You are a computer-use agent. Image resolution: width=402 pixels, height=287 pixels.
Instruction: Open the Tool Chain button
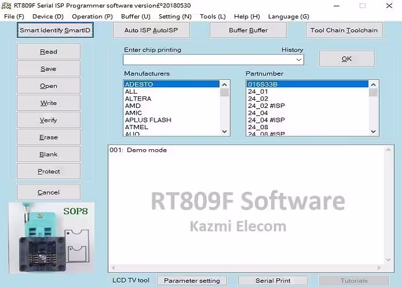click(343, 30)
